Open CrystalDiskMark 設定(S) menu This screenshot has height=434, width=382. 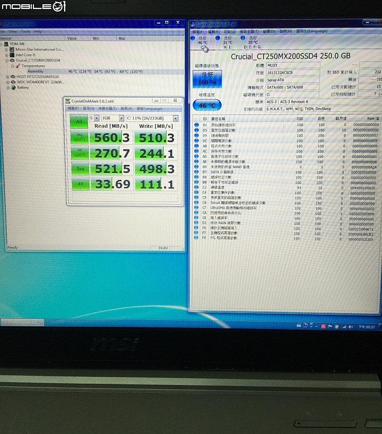(x=88, y=108)
